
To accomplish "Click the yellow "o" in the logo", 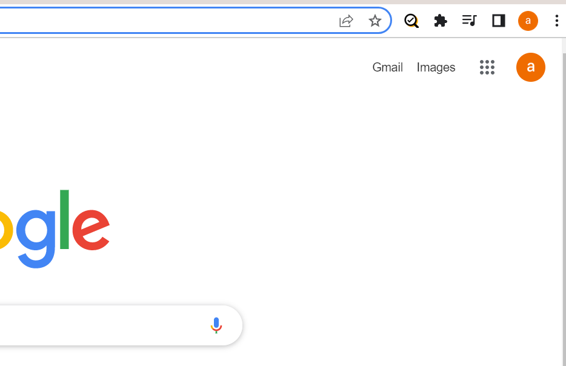I will click(x=5, y=228).
